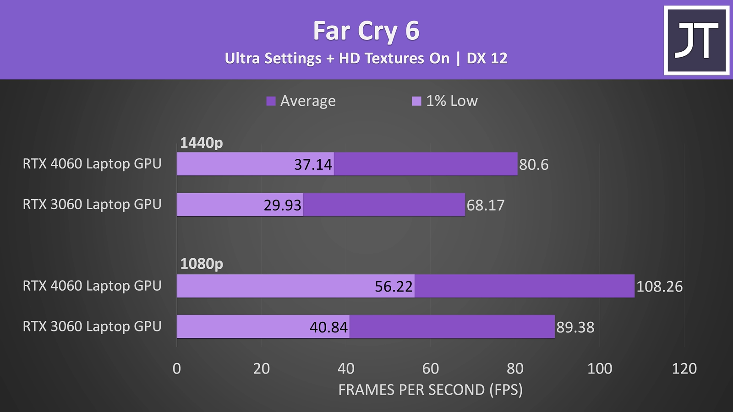This screenshot has height=412, width=733.
Task: Click the 1080p group heading
Action: point(201,264)
